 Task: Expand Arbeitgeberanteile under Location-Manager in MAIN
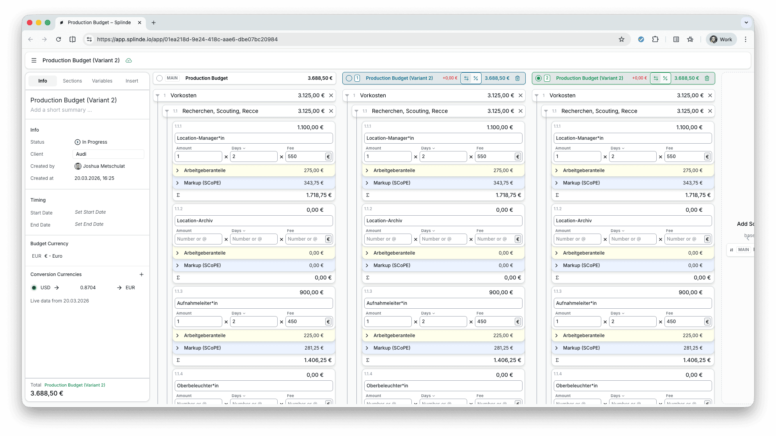click(x=177, y=171)
